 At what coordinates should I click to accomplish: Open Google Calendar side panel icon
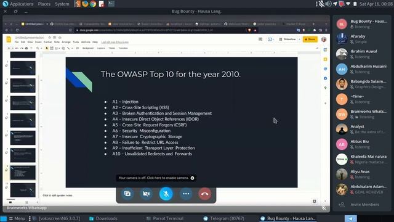pyautogui.click(x=326, y=50)
